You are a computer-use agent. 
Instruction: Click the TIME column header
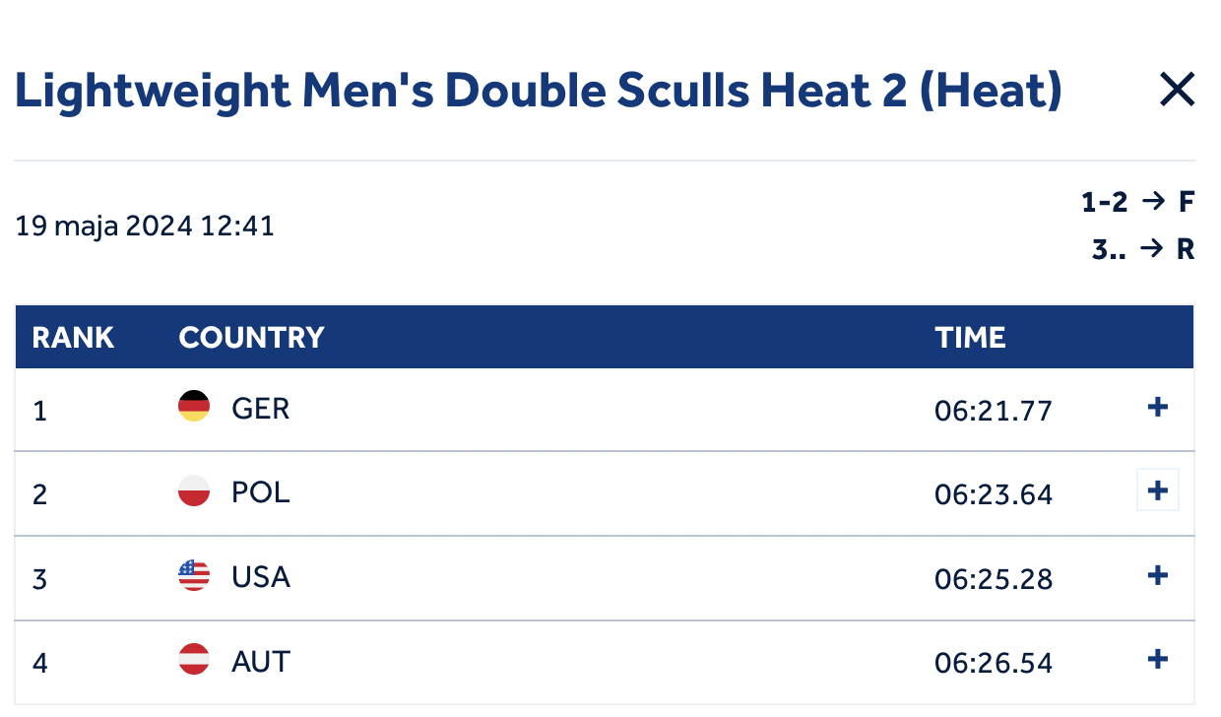[970, 338]
